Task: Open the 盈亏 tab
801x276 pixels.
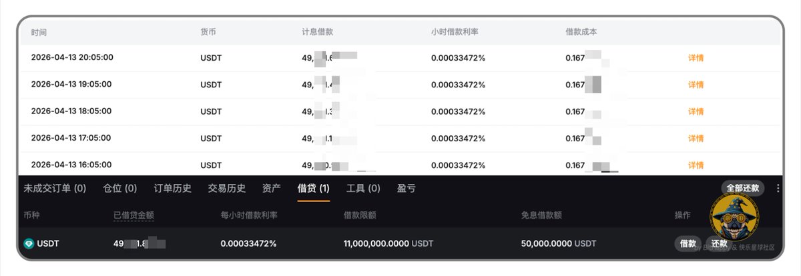Action: point(407,189)
